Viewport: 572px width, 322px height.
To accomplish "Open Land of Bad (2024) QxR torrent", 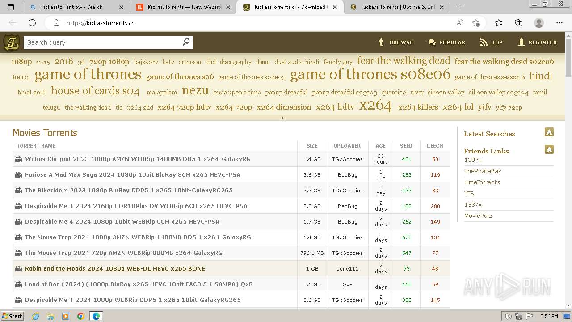I will (139, 284).
